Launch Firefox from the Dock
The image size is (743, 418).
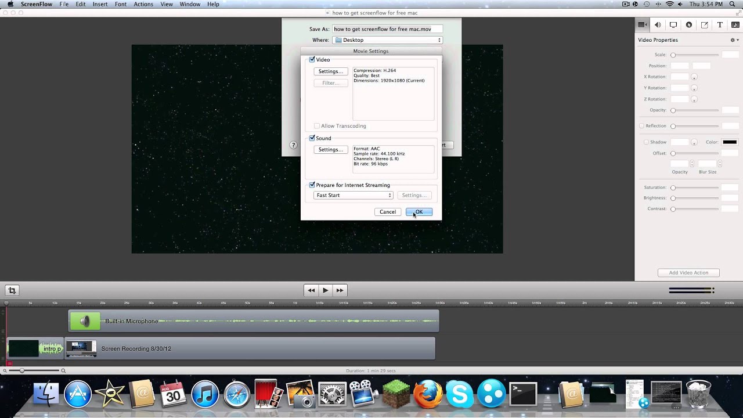(428, 395)
